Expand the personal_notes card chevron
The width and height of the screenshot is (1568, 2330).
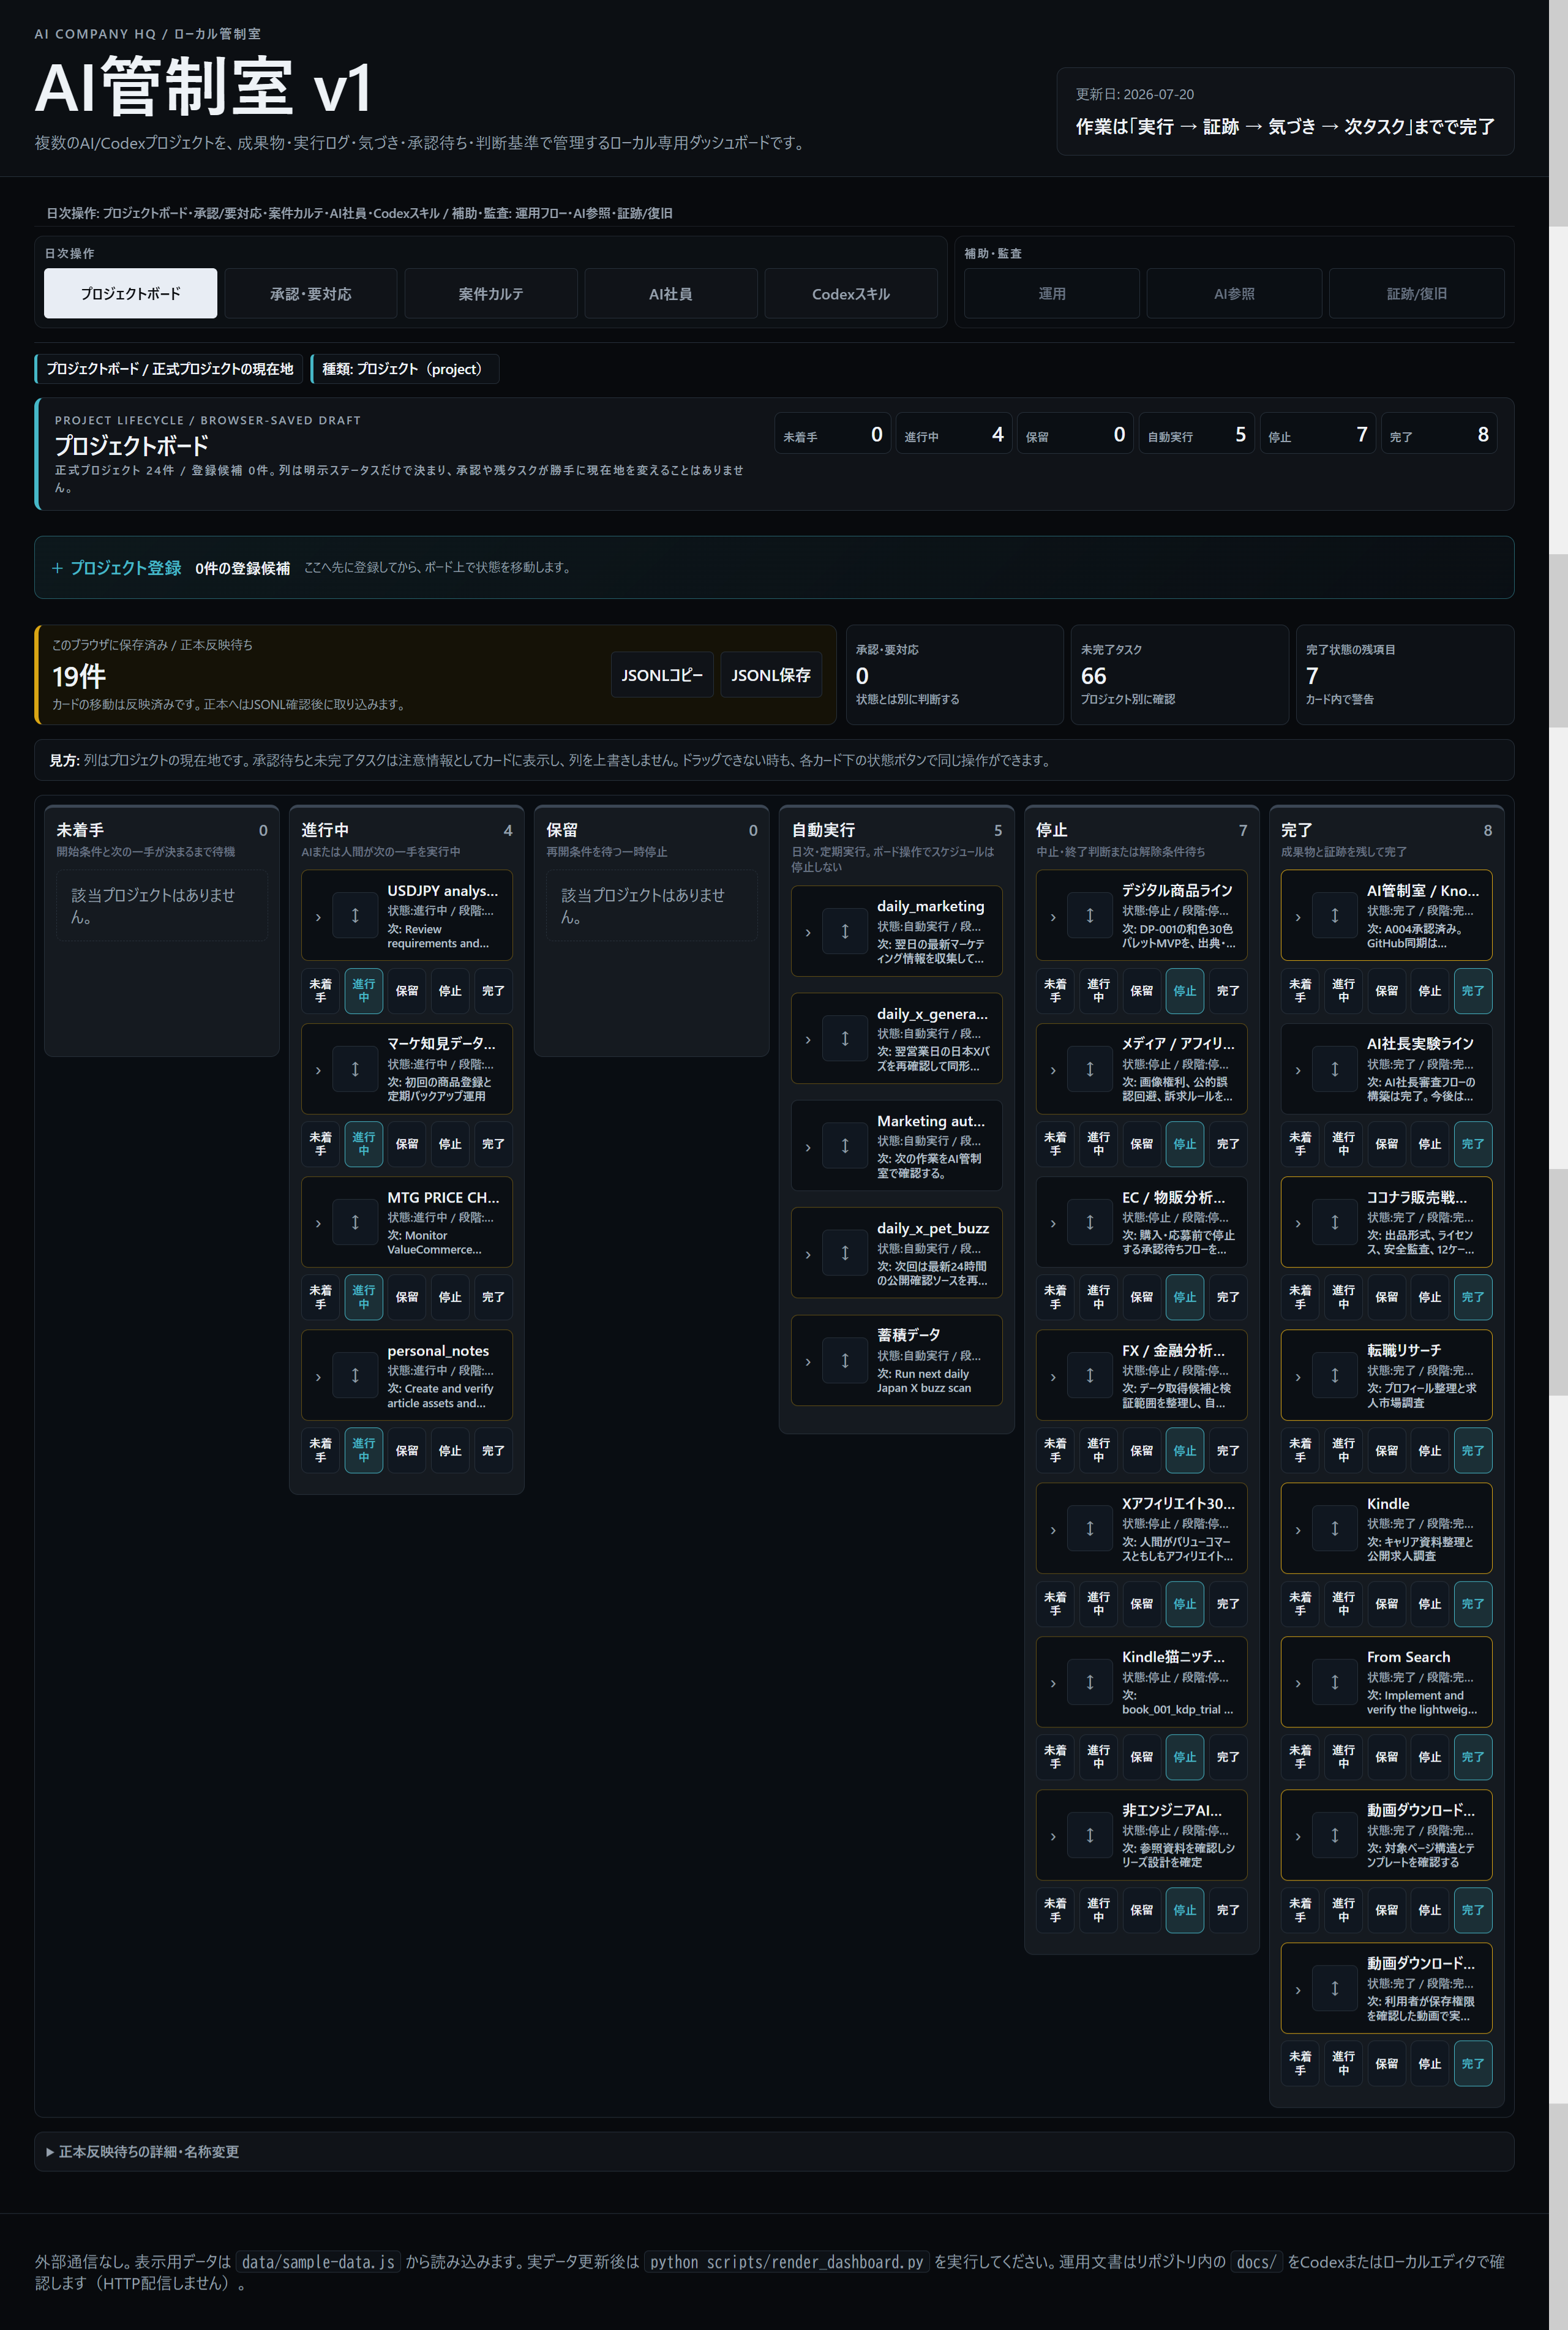point(318,1377)
